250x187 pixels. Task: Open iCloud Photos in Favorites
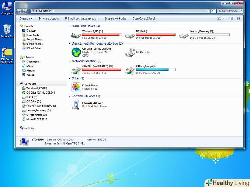point(34,44)
